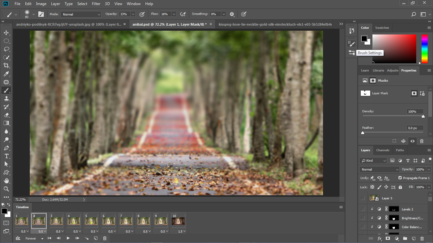This screenshot has height=243, width=433.
Task: Open the Smoothing dropdown arrow
Action: 223,14
